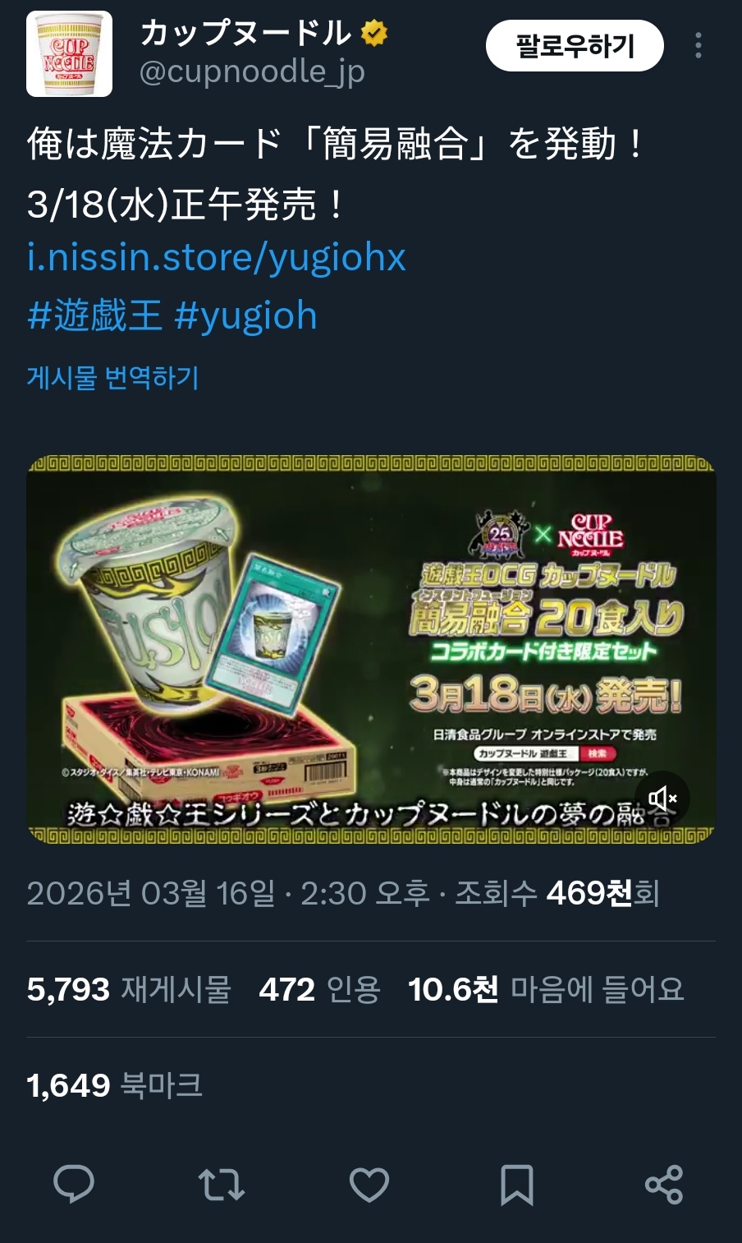Tap the reply speech bubble icon
The height and width of the screenshot is (1243, 742).
click(x=74, y=1184)
